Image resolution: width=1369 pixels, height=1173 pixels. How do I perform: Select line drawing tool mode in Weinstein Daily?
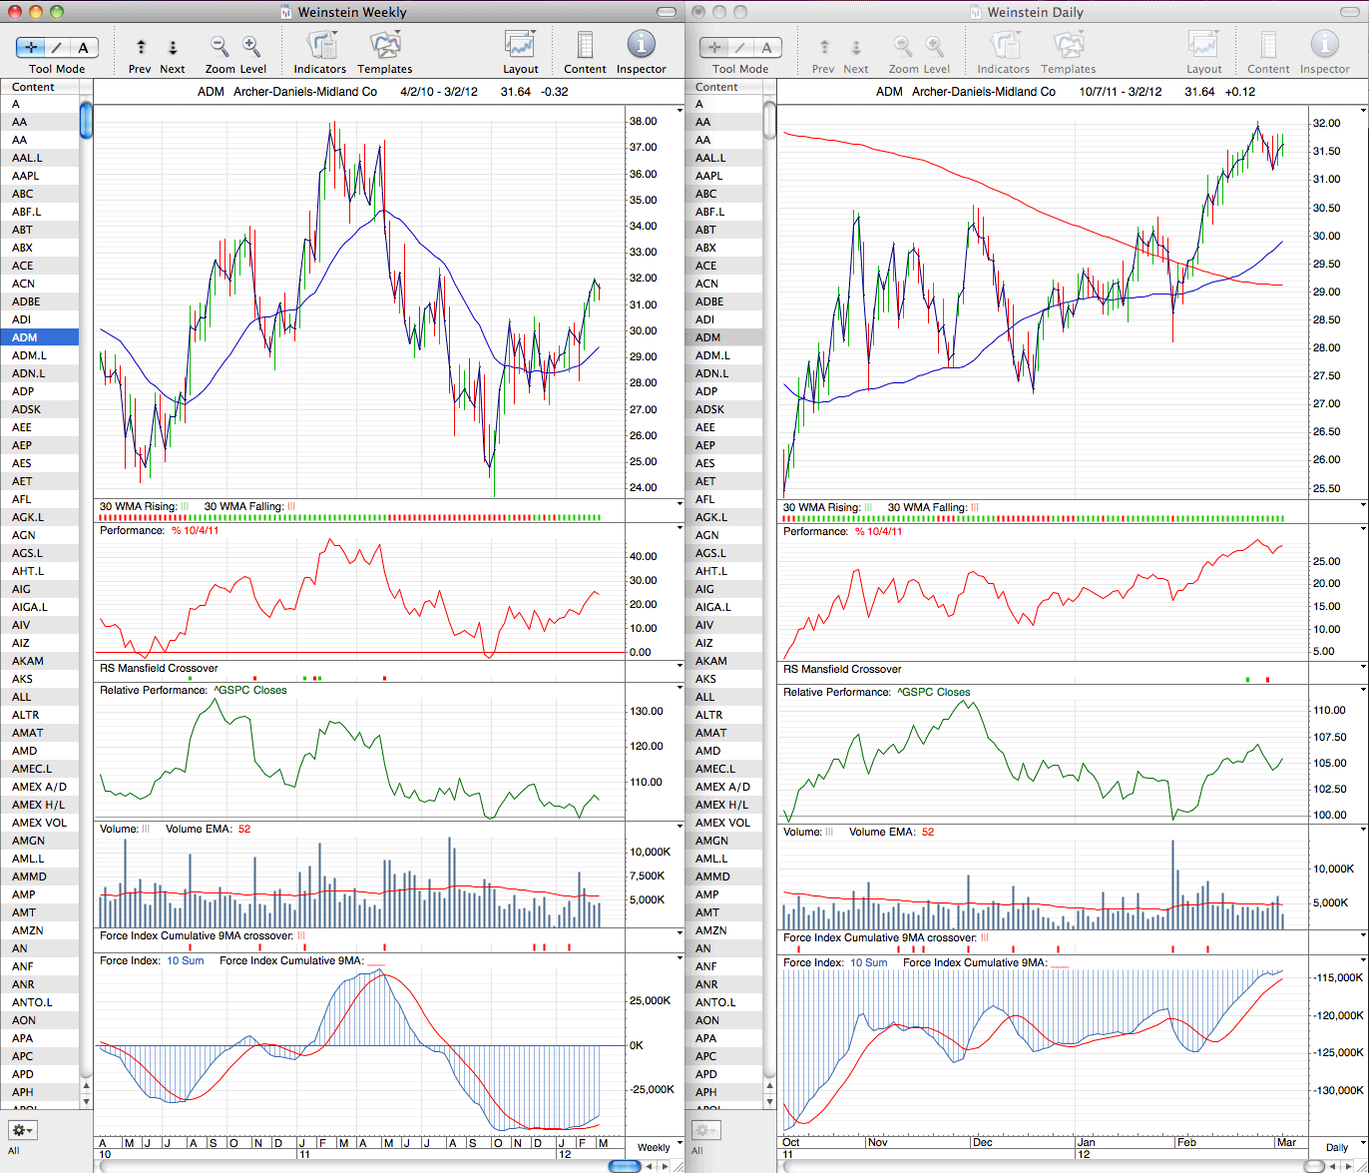[x=741, y=47]
